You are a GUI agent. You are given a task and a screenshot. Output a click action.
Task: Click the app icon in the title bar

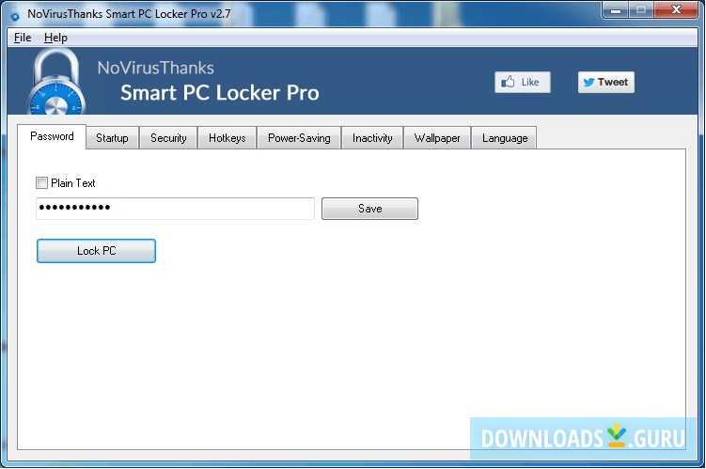[x=15, y=14]
